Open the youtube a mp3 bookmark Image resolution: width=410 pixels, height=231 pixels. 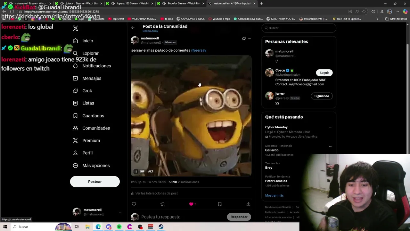[x=220, y=19]
